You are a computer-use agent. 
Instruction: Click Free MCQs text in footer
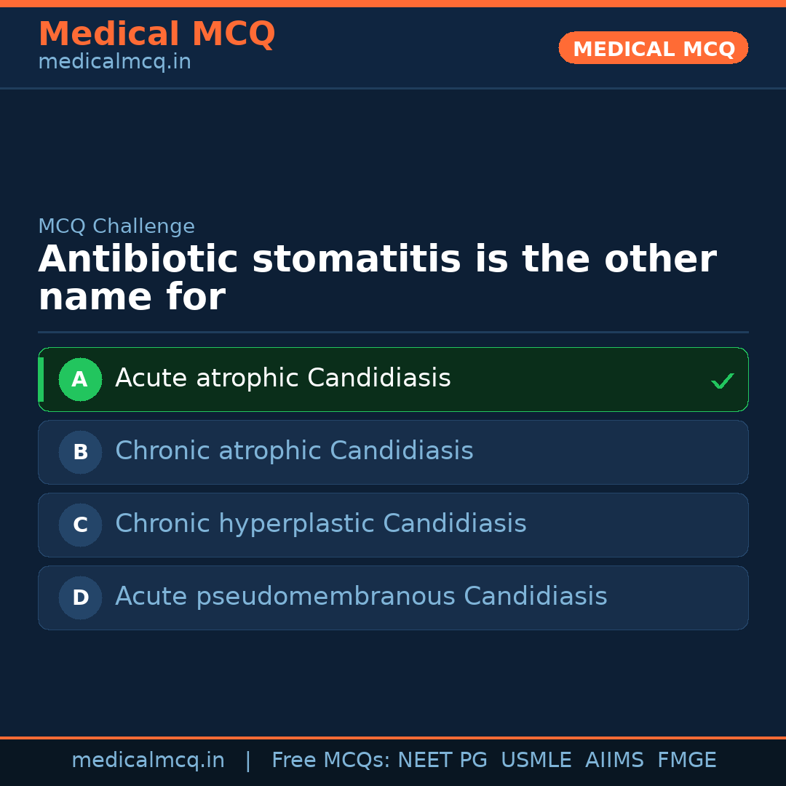pyautogui.click(x=330, y=761)
